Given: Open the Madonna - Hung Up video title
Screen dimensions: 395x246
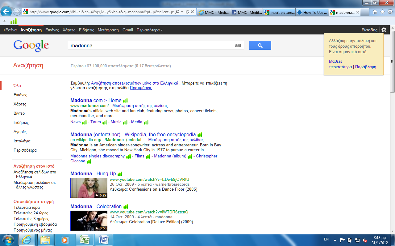Looking at the screenshot, I should [93, 174].
